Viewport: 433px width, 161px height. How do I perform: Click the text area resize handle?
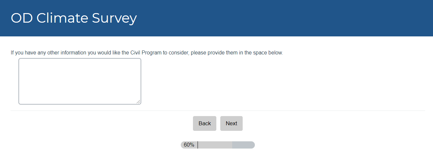click(139, 102)
